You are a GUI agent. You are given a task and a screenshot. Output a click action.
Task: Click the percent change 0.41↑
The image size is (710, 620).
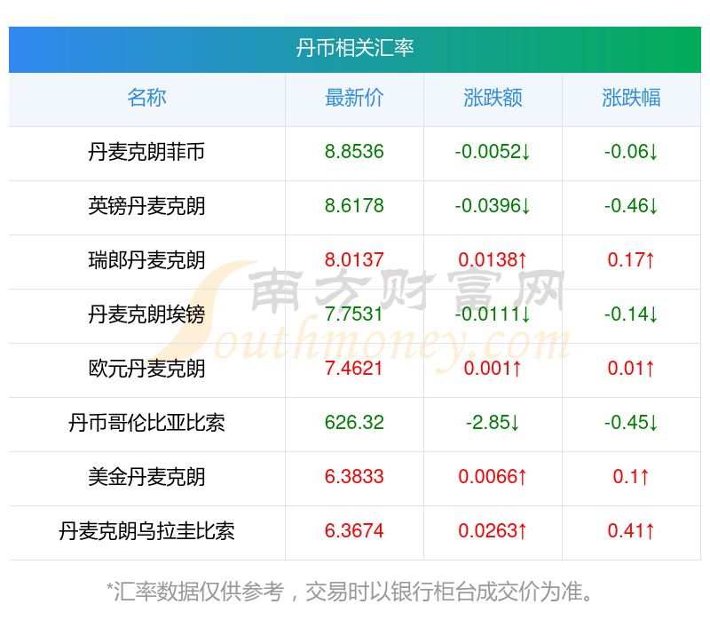631,530
